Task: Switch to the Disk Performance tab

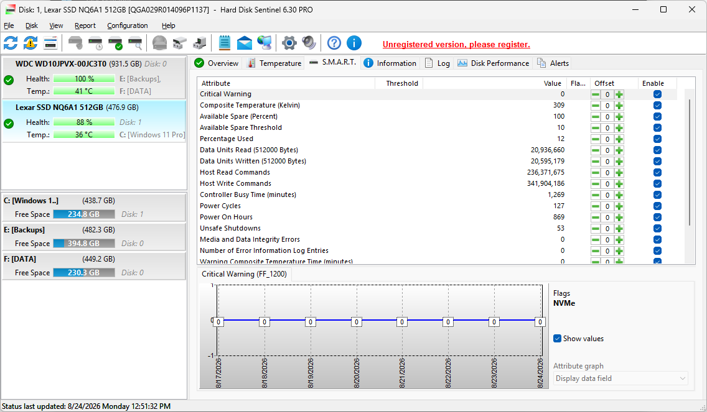Action: (x=494, y=63)
